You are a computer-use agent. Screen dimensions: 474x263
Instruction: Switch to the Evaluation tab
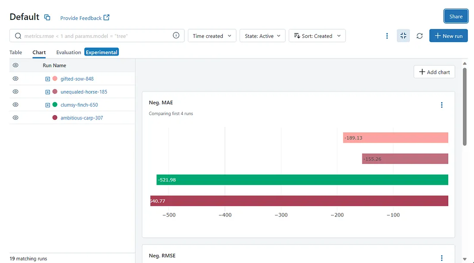69,52
